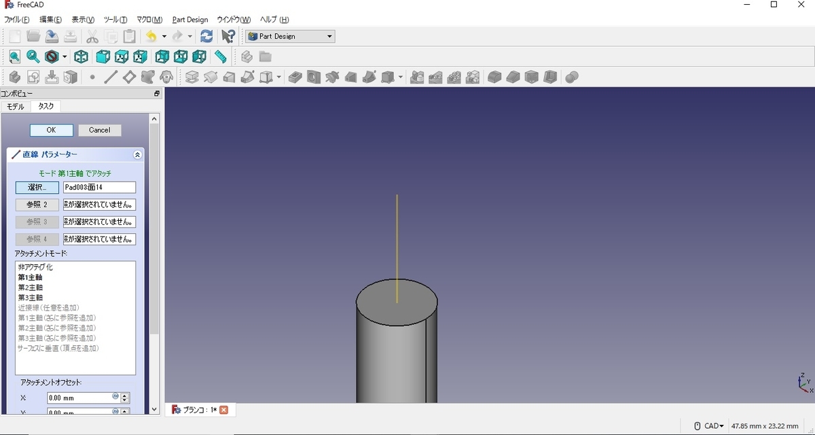Open the CAD navigation style dropdown
This screenshot has width=815, height=435.
pos(708,426)
